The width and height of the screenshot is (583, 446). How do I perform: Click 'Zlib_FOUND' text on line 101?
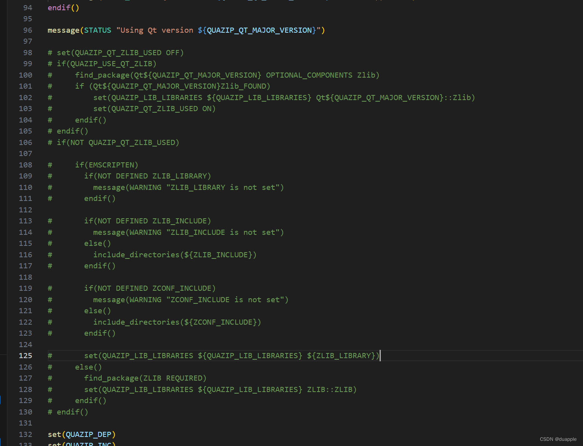(x=243, y=86)
